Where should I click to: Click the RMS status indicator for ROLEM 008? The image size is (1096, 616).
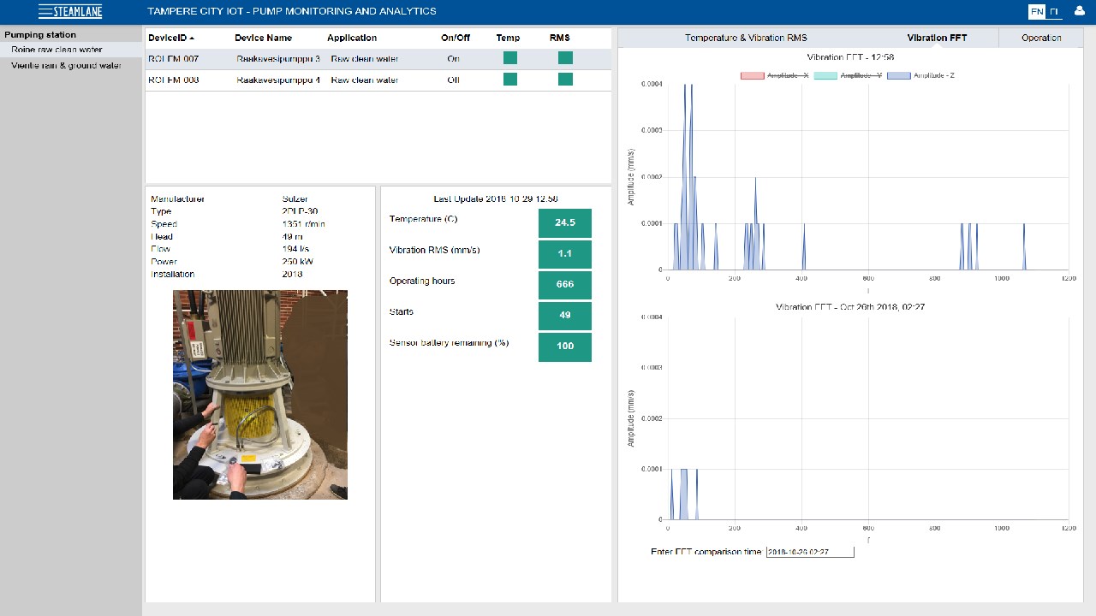coord(565,79)
